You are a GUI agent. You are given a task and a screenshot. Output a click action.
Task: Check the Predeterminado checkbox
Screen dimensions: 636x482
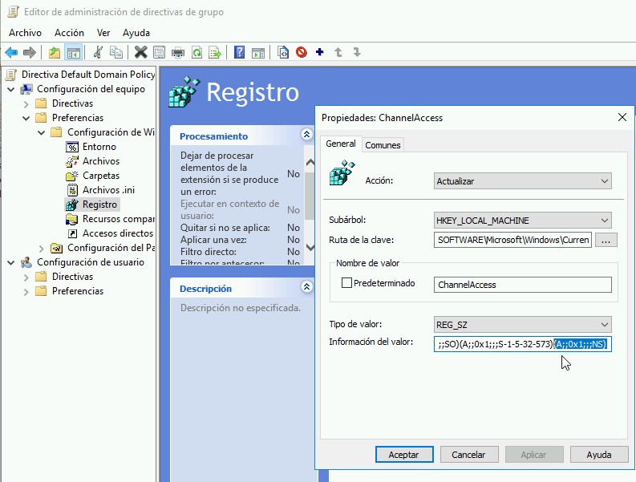pos(346,283)
